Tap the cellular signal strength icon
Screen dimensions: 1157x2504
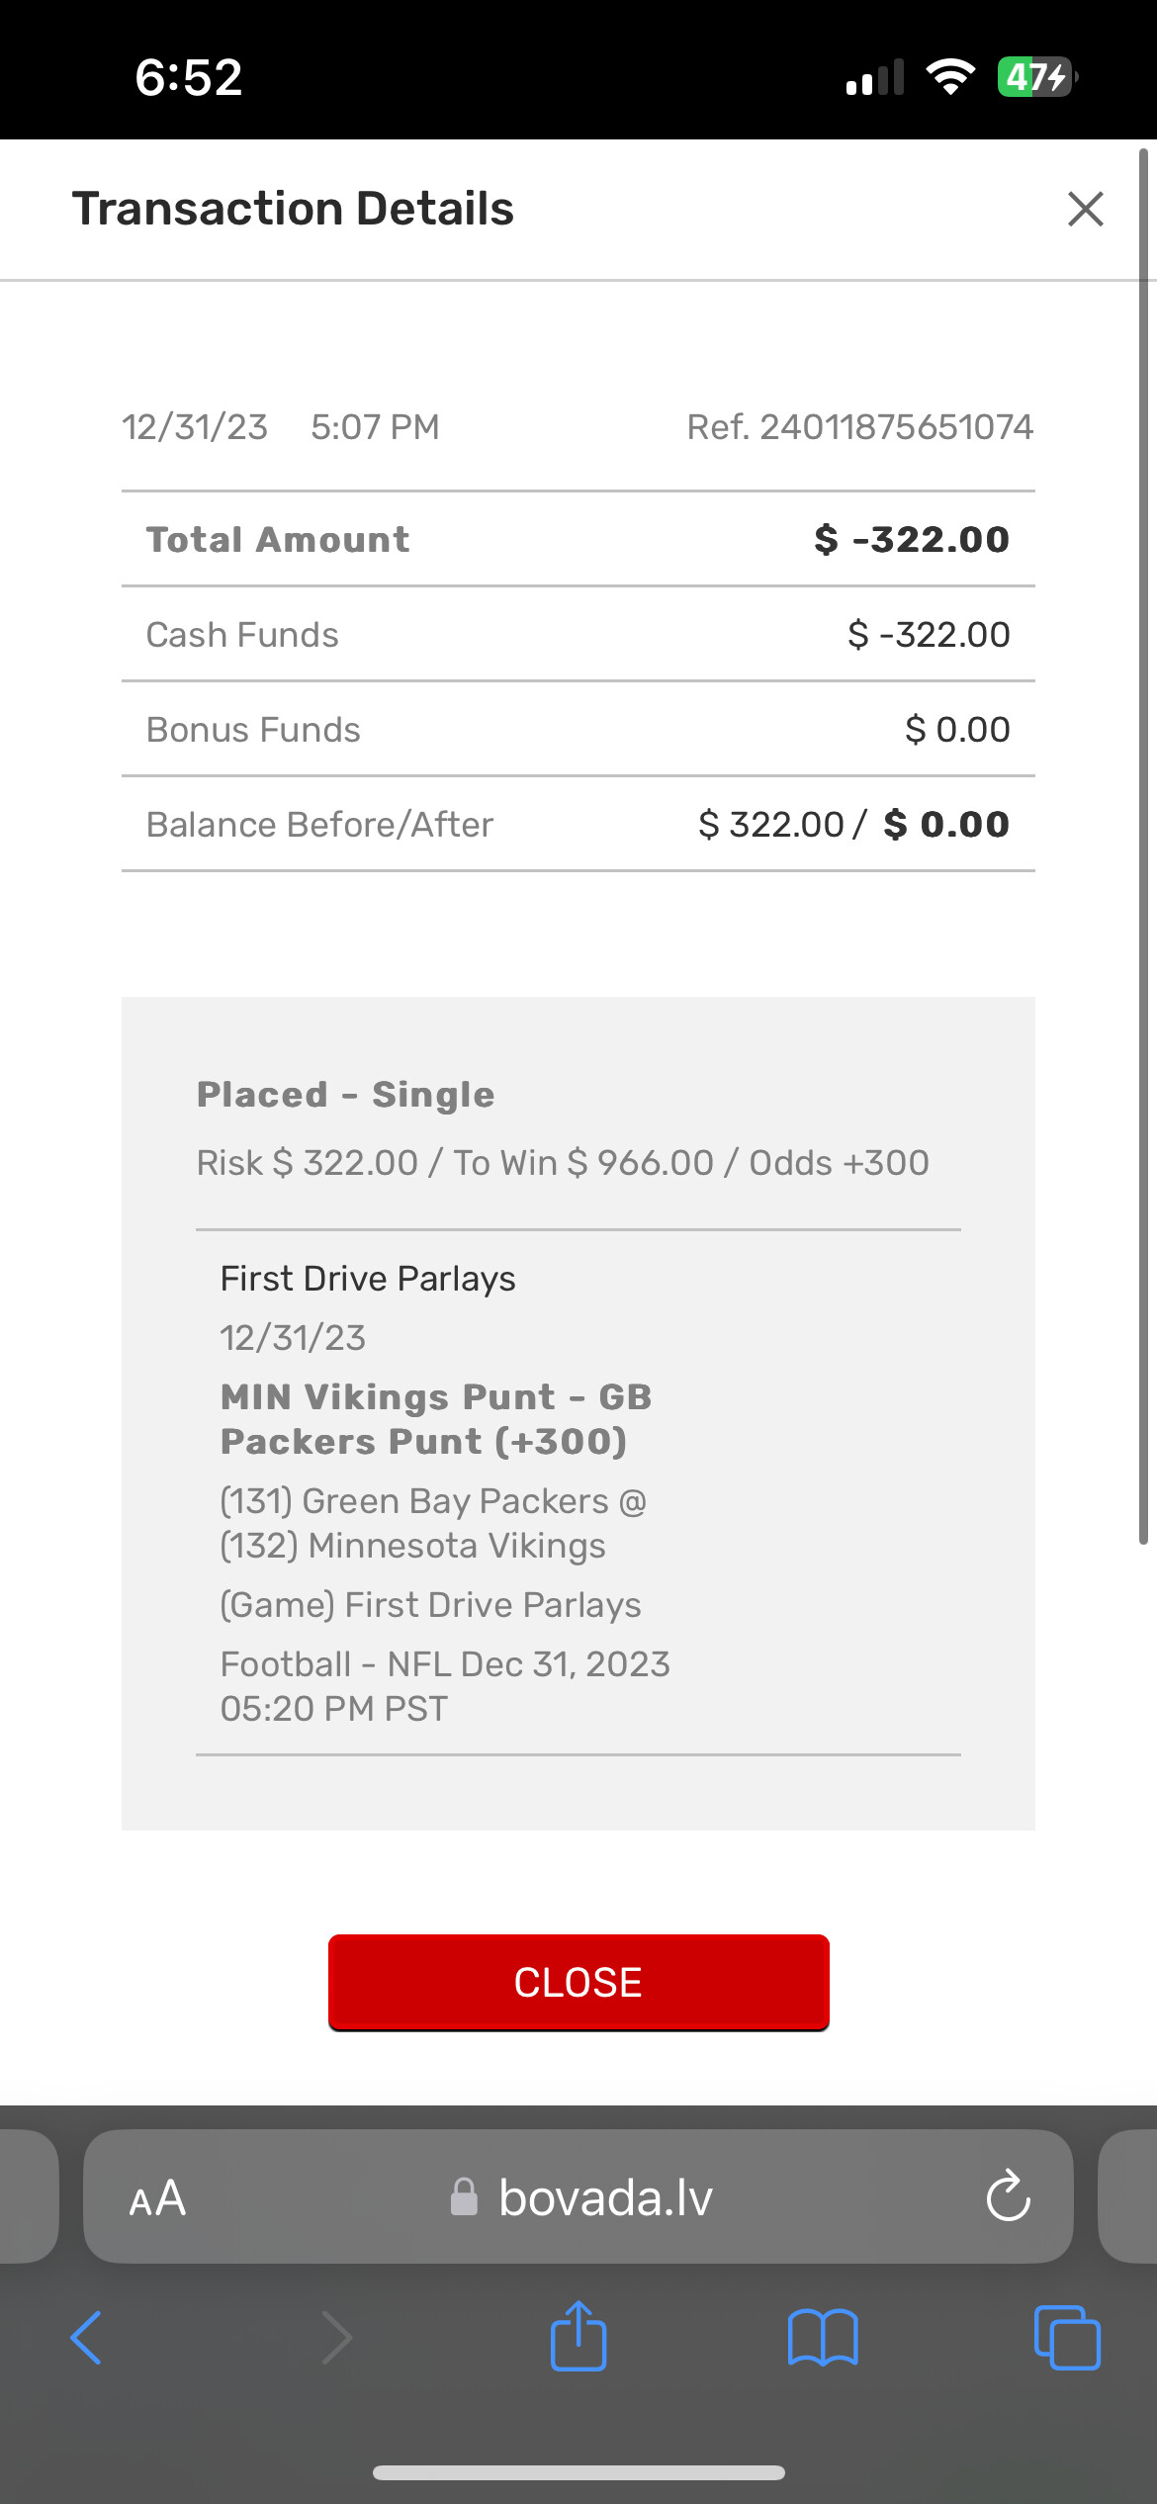(x=875, y=77)
